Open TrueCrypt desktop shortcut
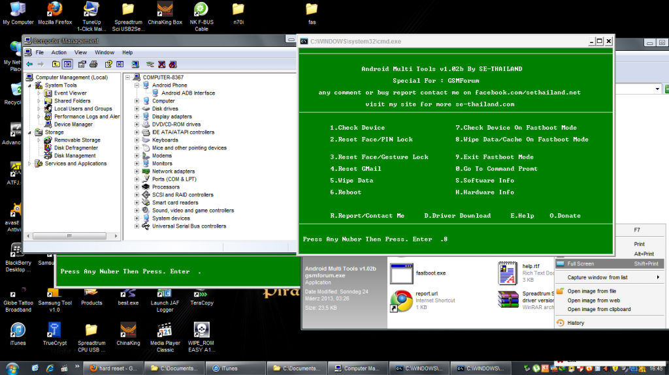669x375 pixels. pyautogui.click(x=55, y=334)
